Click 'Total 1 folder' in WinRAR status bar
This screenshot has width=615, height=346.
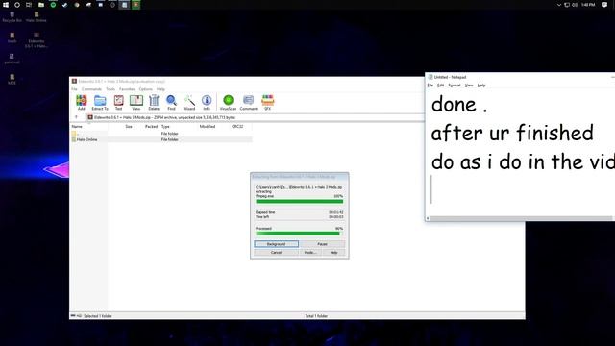[316, 316]
